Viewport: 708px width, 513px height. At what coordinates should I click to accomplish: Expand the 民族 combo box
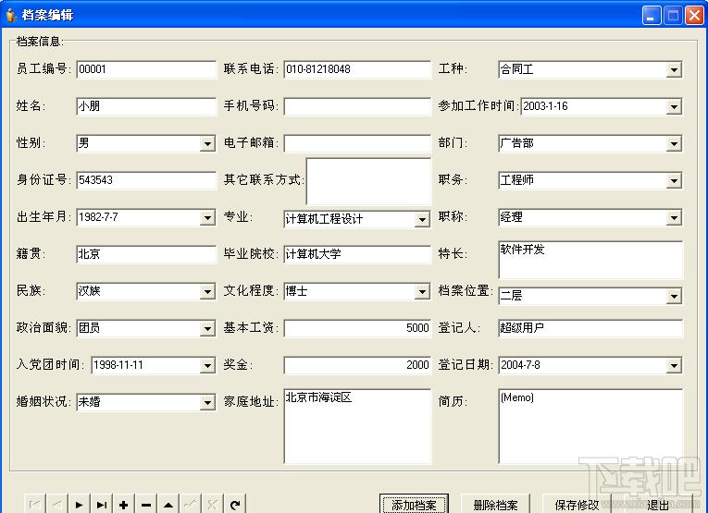207,292
